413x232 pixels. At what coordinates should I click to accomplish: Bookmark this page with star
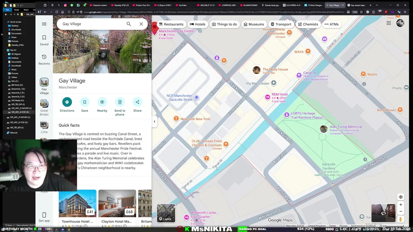click(x=361, y=12)
